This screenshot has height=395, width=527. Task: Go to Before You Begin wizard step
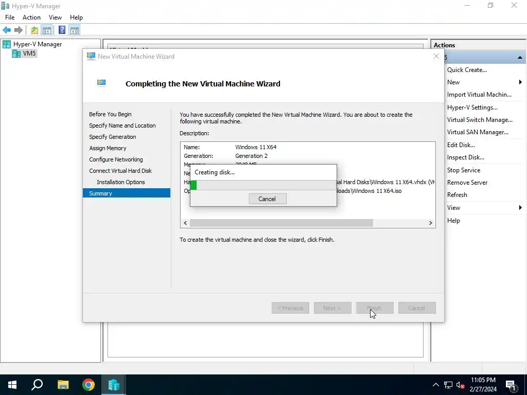point(110,114)
